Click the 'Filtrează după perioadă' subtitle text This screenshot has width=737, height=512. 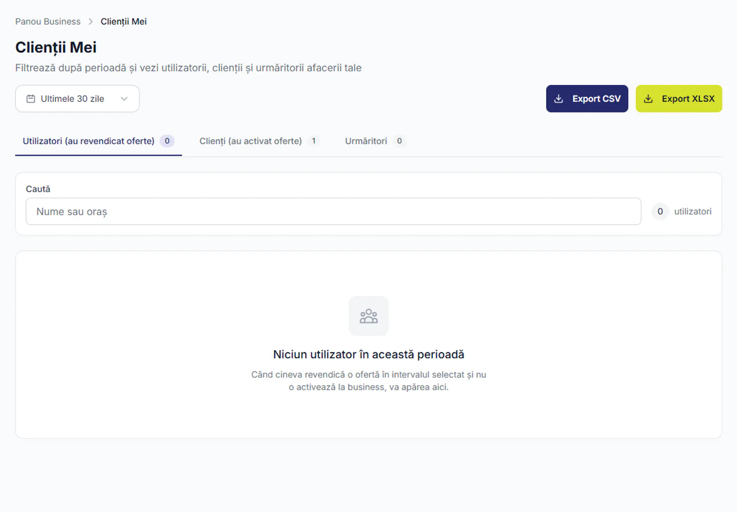click(x=188, y=68)
